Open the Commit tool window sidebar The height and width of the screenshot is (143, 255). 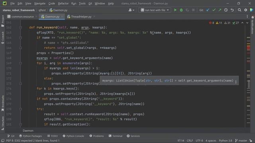click(3, 38)
